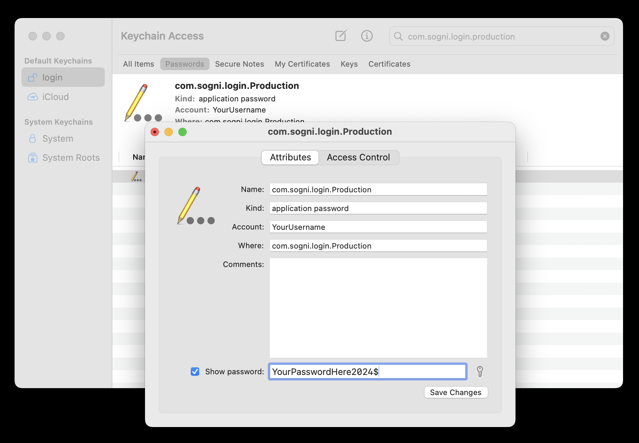Focus the revealed password field
The width and height of the screenshot is (639, 443).
coord(367,371)
